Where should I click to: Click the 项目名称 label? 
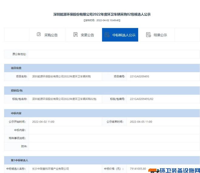click(x=22, y=77)
